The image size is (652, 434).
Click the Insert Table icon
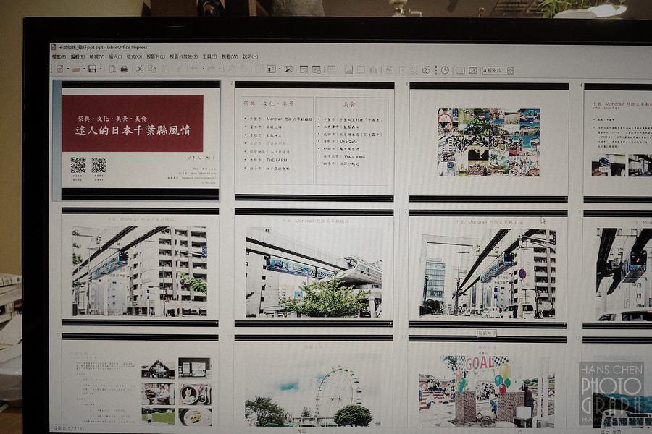click(331, 69)
